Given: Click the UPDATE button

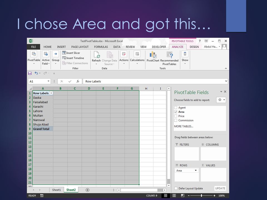Looking at the screenshot, I should [220, 188].
